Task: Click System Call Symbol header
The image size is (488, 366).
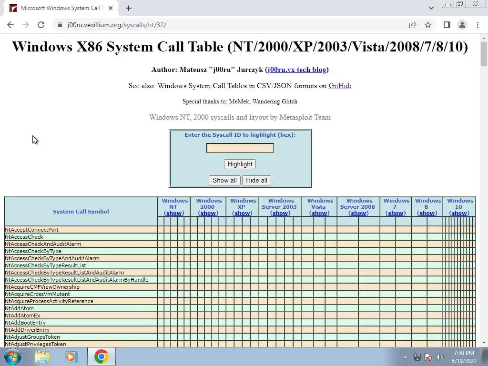Action: coord(81,212)
